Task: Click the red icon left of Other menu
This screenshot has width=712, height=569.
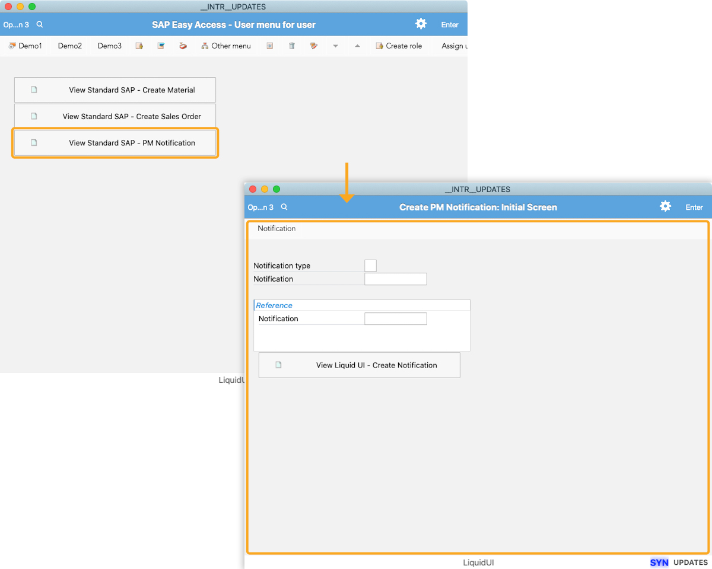Action: pyautogui.click(x=183, y=46)
